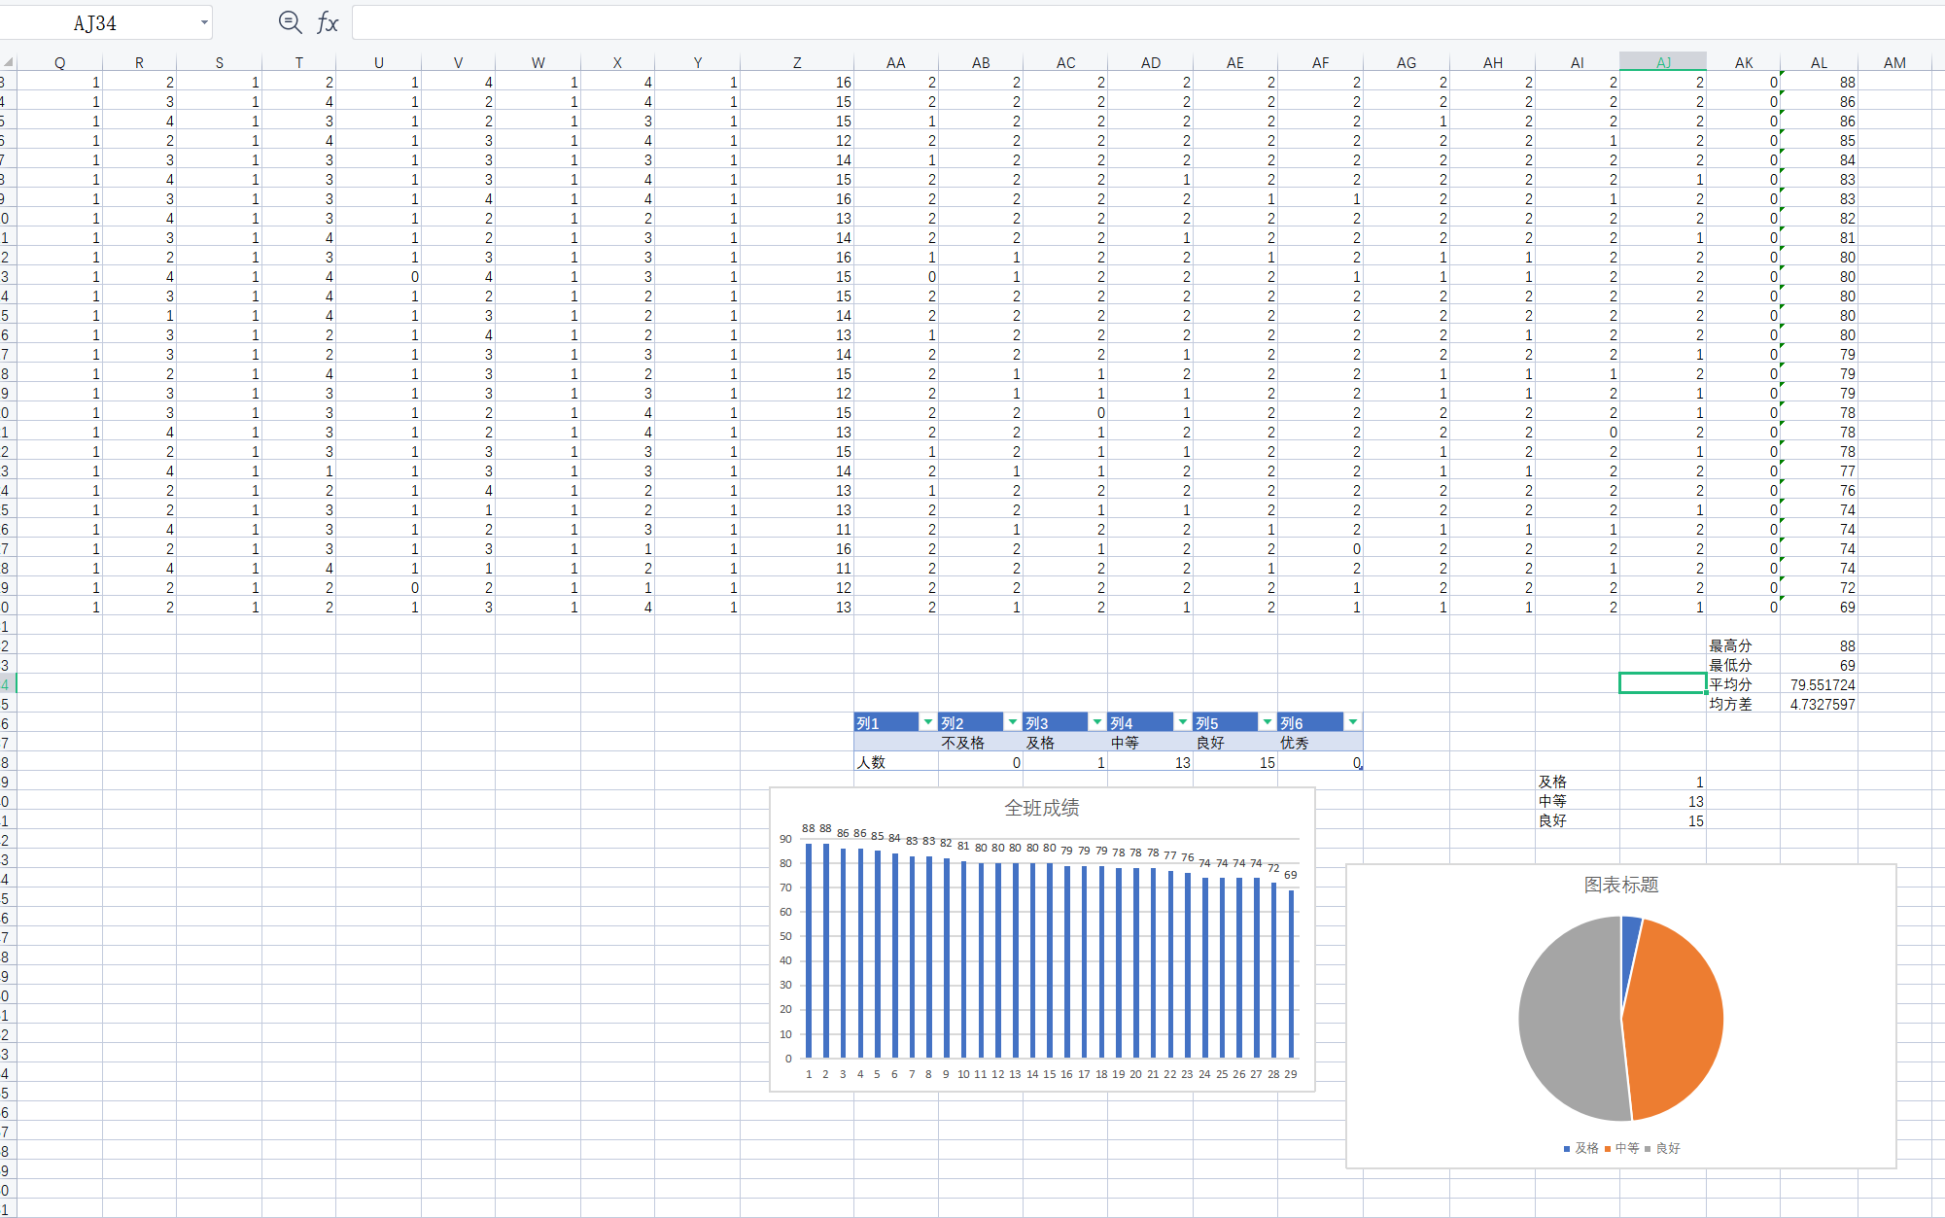Viewport: 1945px width, 1218px height.
Task: Click the zoom magnifier icon beside fx
Action: click(x=290, y=22)
